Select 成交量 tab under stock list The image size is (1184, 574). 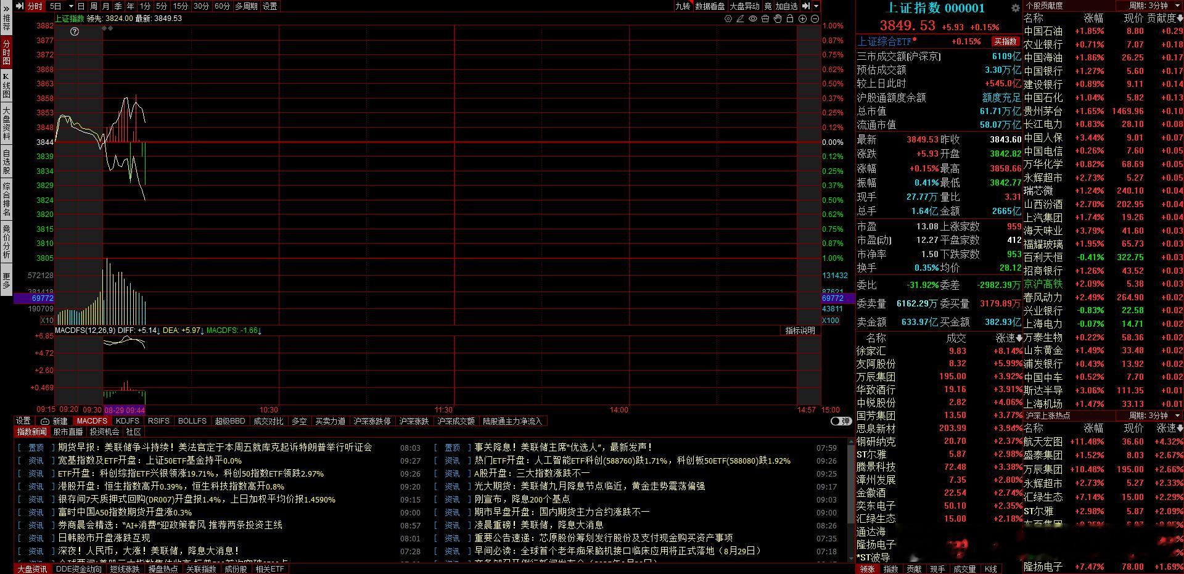(964, 569)
